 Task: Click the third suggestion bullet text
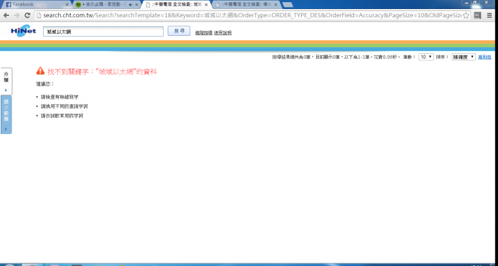tap(62, 116)
